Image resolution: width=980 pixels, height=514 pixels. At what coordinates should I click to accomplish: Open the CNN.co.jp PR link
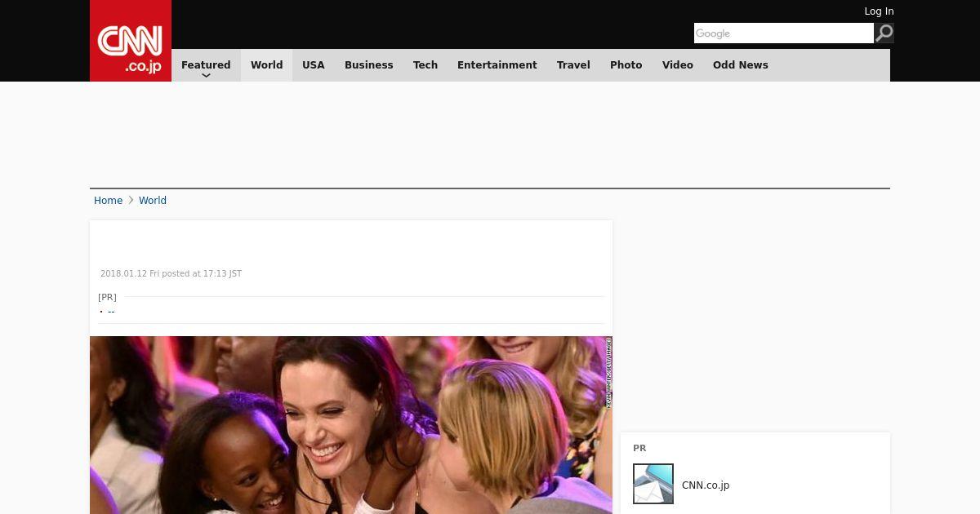coord(706,485)
